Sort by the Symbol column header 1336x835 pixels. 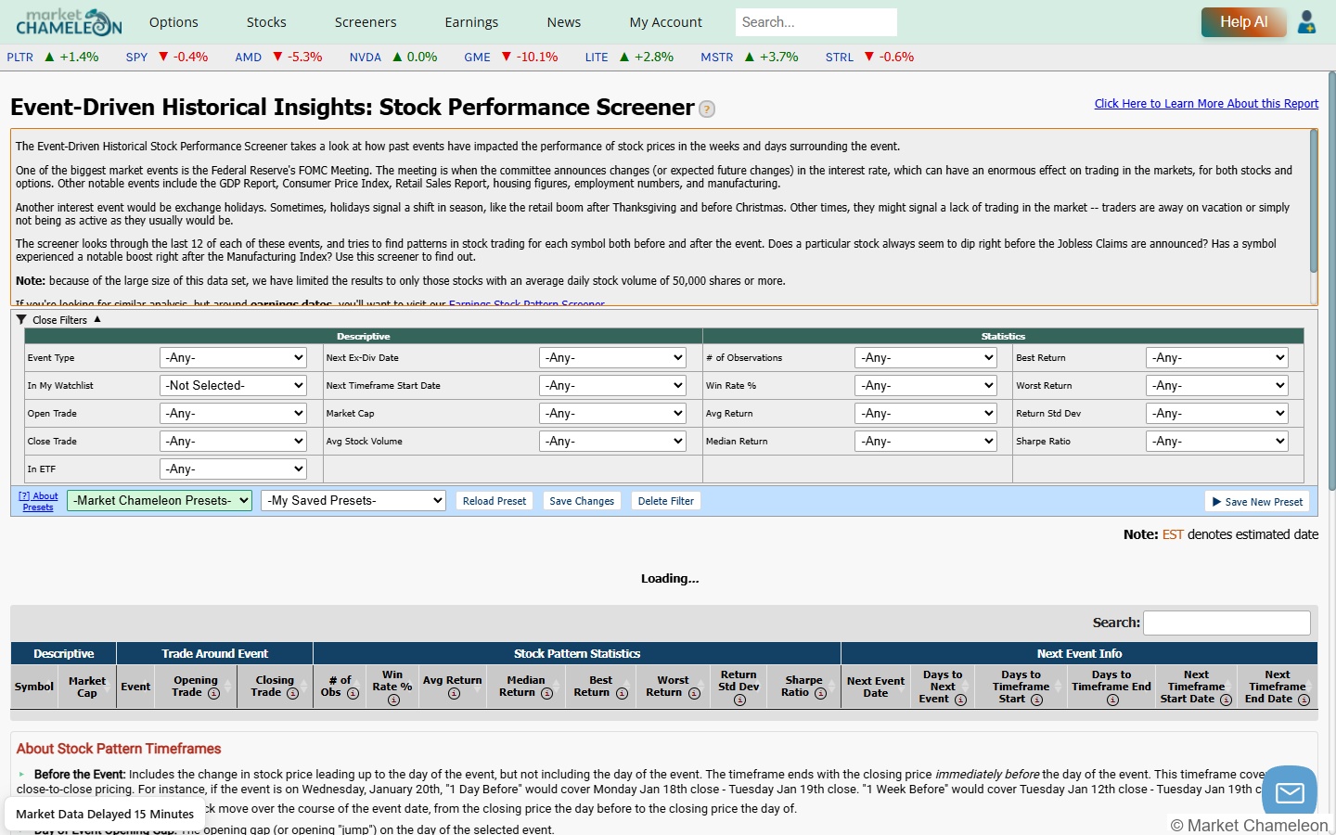coord(34,687)
